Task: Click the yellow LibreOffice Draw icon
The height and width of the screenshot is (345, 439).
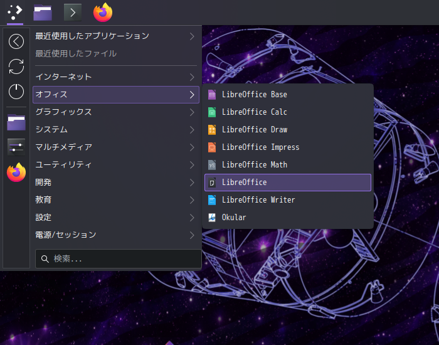Action: pos(212,130)
